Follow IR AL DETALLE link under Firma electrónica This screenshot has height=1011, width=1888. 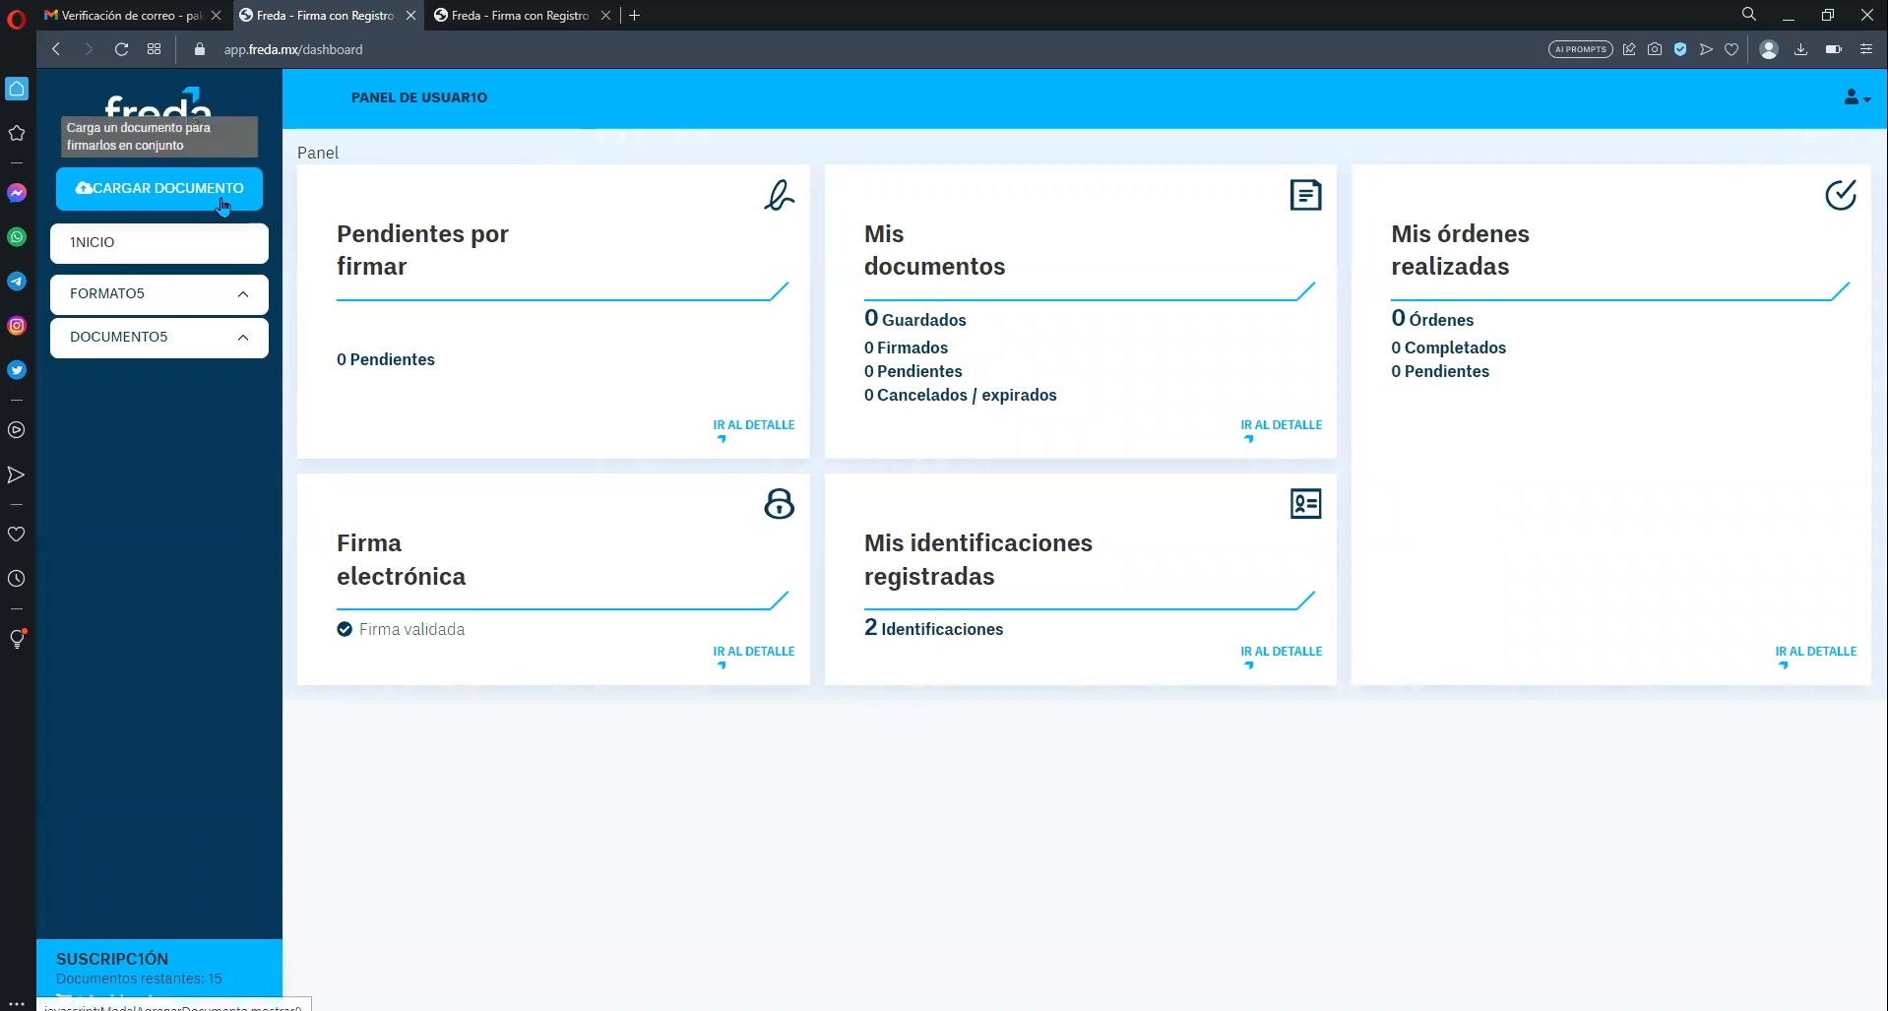[753, 652]
